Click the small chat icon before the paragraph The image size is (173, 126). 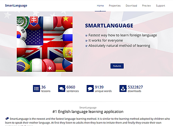(7, 118)
